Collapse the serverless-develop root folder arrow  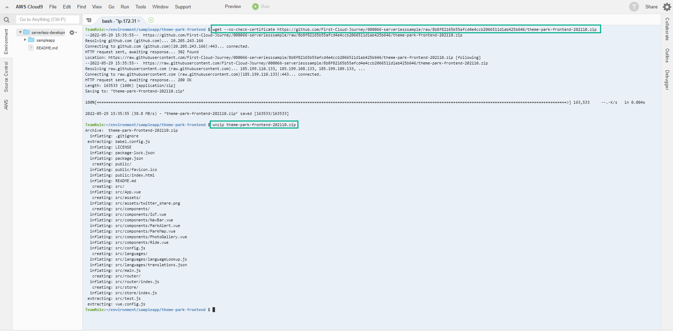click(x=20, y=32)
